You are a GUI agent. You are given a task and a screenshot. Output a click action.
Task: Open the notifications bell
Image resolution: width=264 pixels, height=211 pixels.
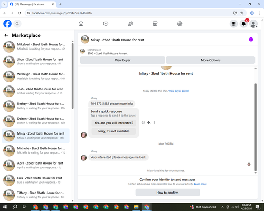(x=243, y=24)
